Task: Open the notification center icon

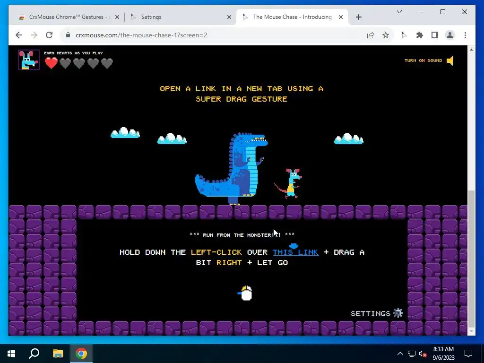Action: [468, 354]
